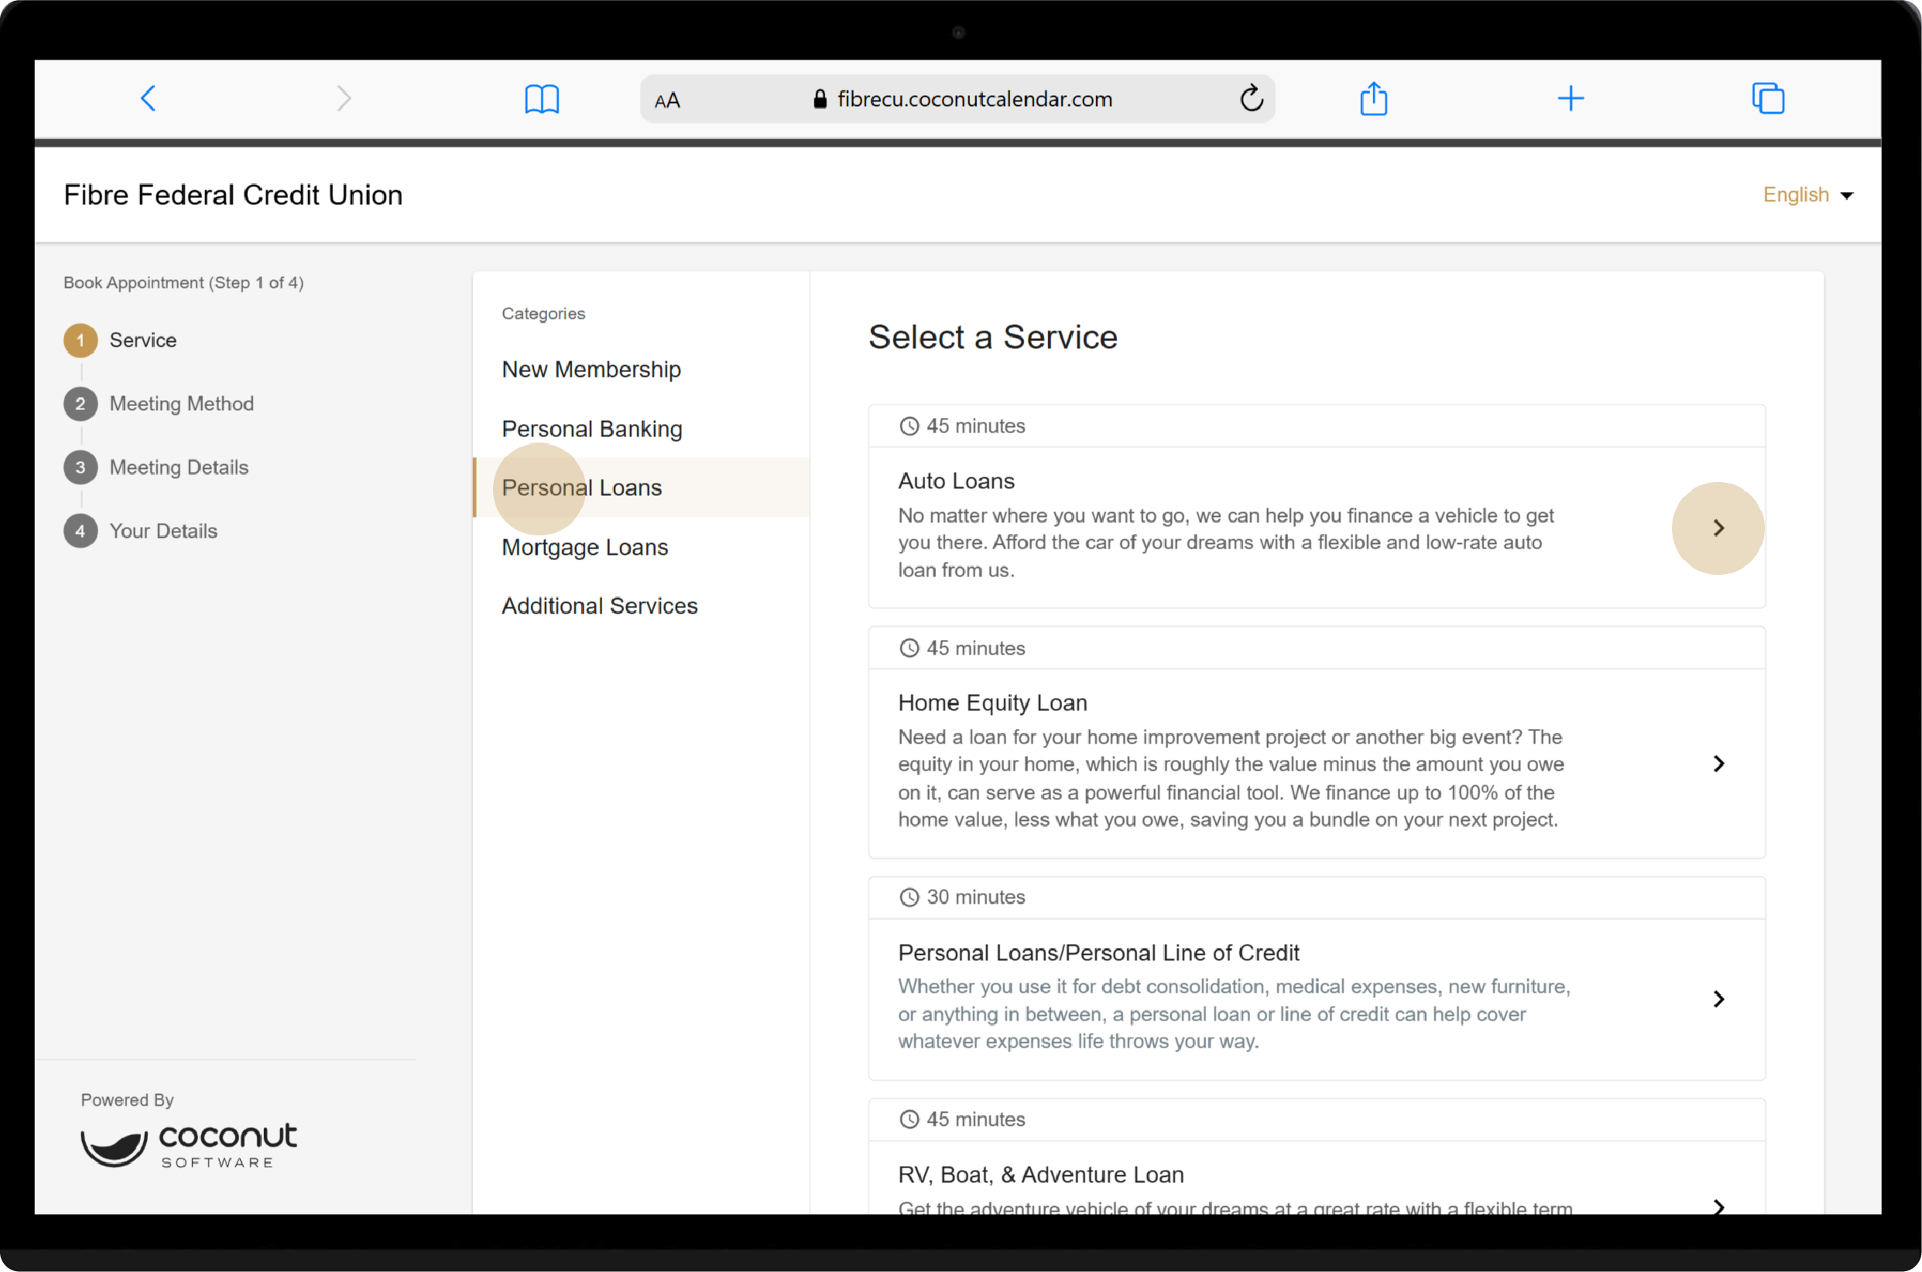Image resolution: width=1922 pixels, height=1272 pixels.
Task: Open the bookmarks book icon
Action: pos(541,99)
